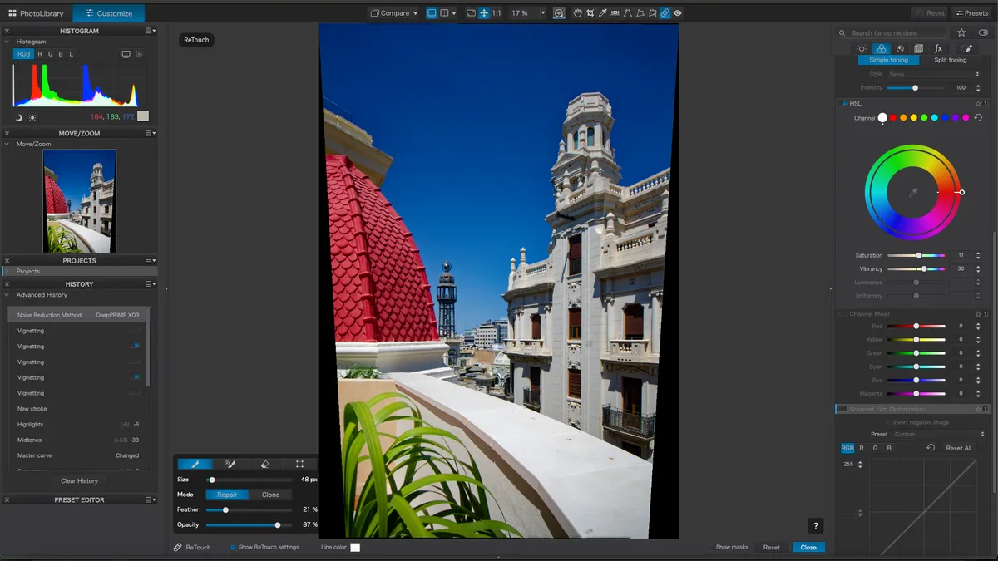Viewport: 998px width, 561px height.
Task: Show favorite corrections star icon
Action: [961, 33]
